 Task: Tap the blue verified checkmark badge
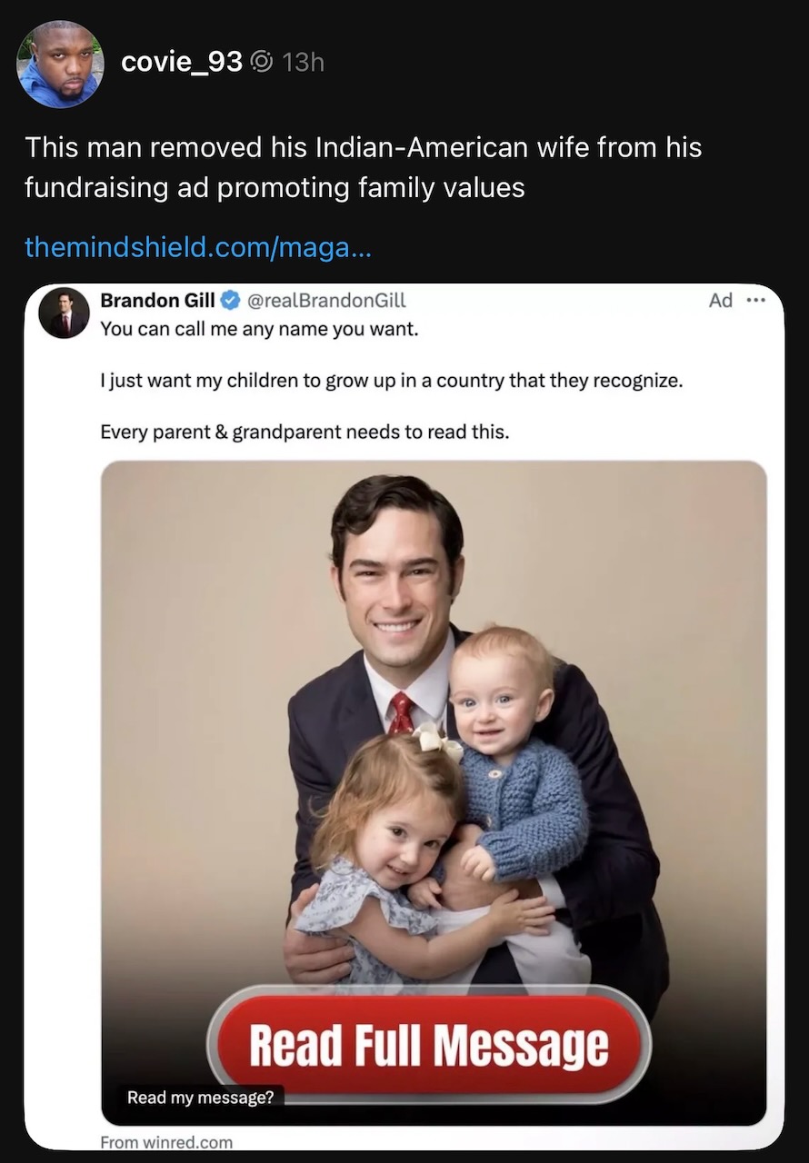(x=230, y=301)
